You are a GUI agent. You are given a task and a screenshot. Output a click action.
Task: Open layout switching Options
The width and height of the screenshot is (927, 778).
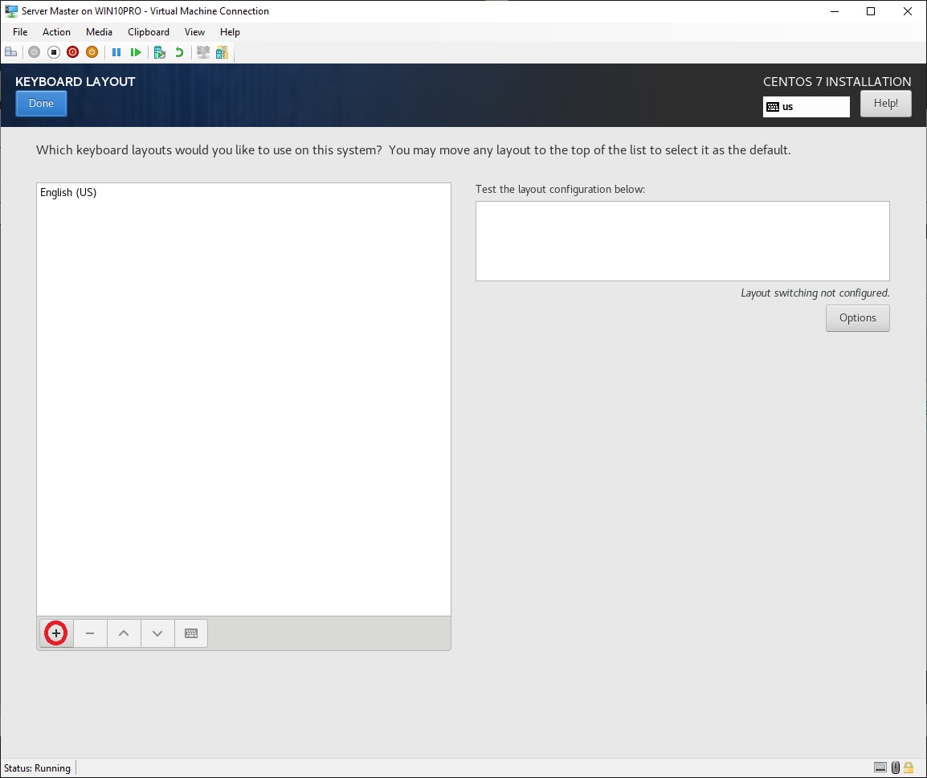[x=857, y=318]
